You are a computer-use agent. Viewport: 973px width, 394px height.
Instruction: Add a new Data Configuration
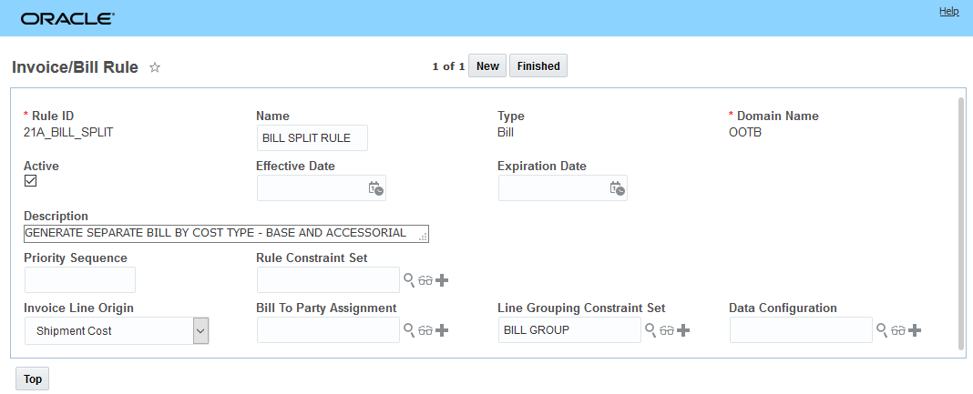[915, 330]
